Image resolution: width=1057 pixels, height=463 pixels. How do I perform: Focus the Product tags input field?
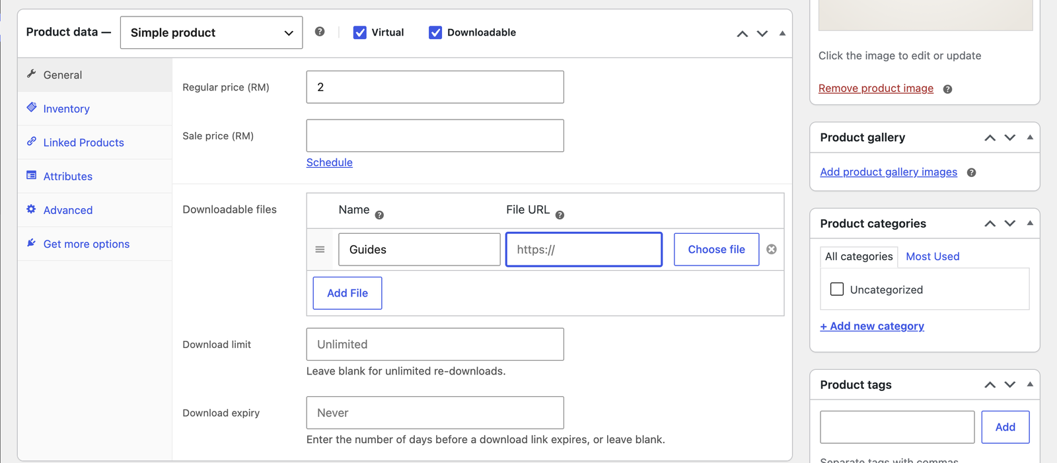point(897,427)
